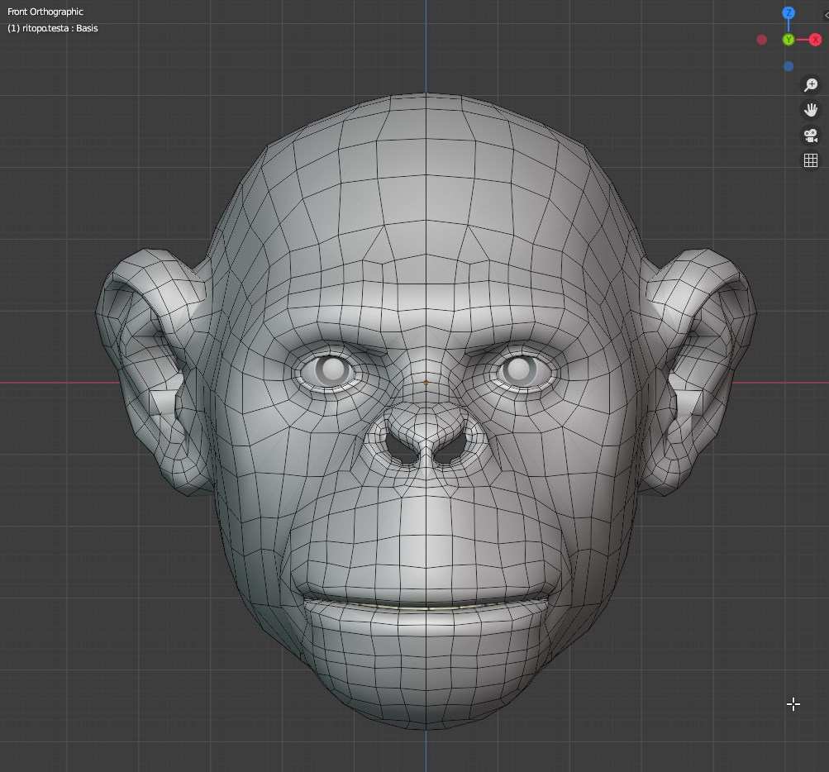829x772 pixels.
Task: Click the blue Z ball on the navigation gizmo
Action: pyautogui.click(x=788, y=12)
